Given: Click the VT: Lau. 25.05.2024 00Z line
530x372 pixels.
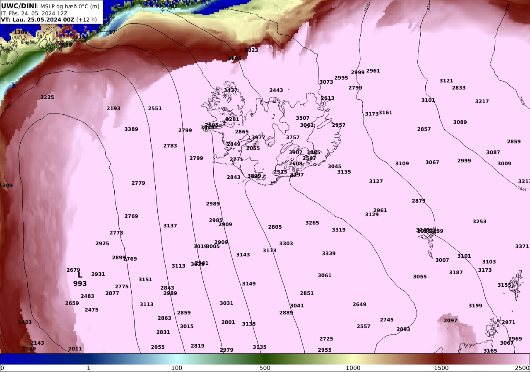Looking at the screenshot, I should click(49, 19).
